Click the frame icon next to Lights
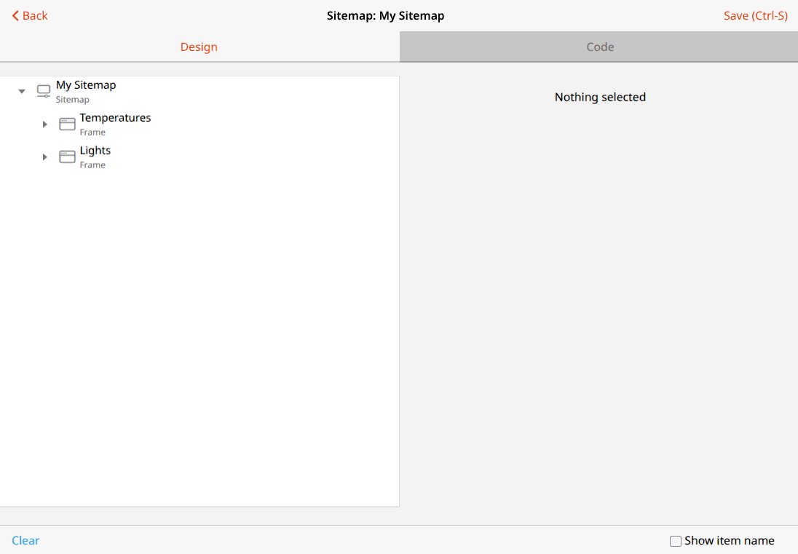The width and height of the screenshot is (798, 554). 67,157
